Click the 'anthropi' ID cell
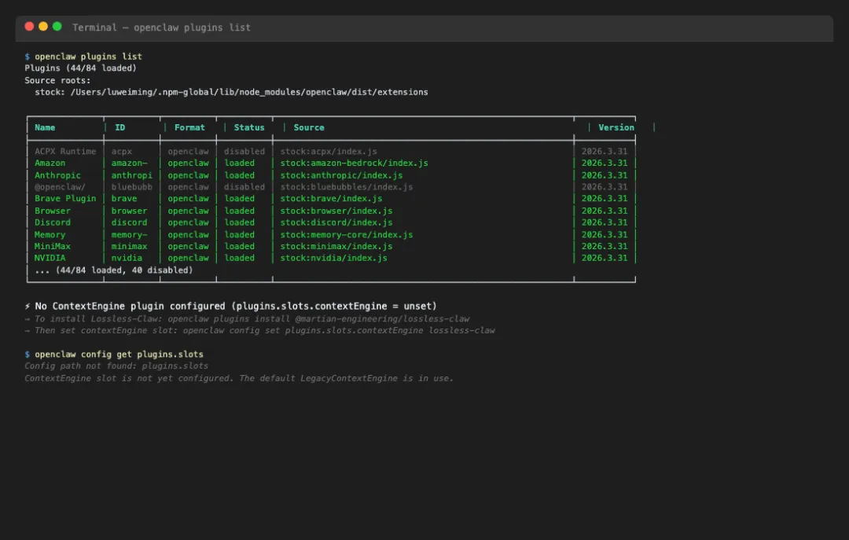This screenshot has width=849, height=540. 131,175
